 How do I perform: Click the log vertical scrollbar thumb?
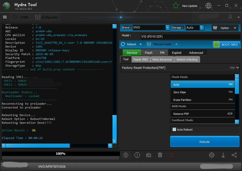(x=114, y=127)
